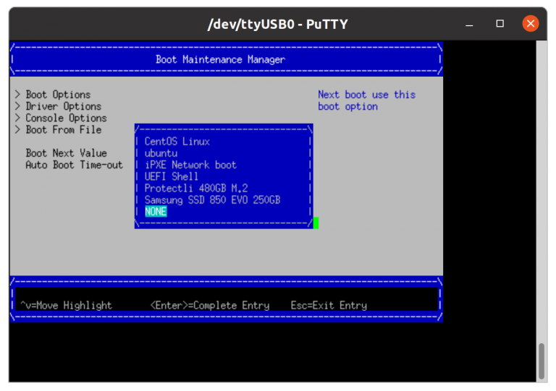Click the /dev/ttyUSB0 - PuTTY title bar
Viewport: 556px width, 391px height.
278,24
